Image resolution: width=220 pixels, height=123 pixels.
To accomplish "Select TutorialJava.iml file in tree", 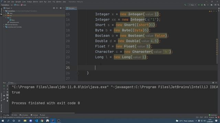I will 13,22.
